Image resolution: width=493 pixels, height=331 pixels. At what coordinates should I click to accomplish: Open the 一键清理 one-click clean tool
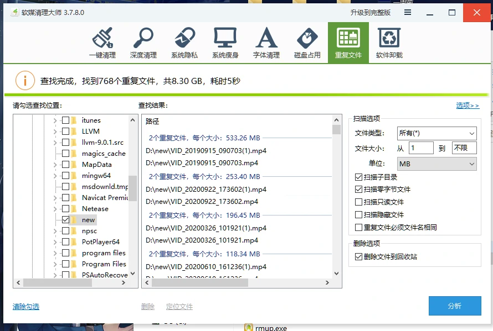[x=102, y=43]
